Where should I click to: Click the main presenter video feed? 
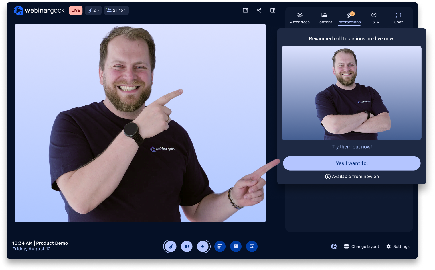[x=140, y=123]
